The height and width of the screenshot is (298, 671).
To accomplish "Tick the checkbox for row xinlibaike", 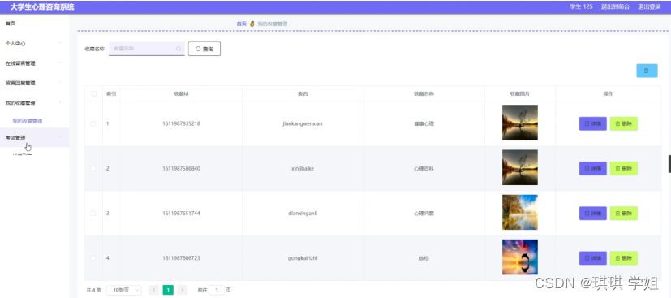I will click(x=93, y=168).
